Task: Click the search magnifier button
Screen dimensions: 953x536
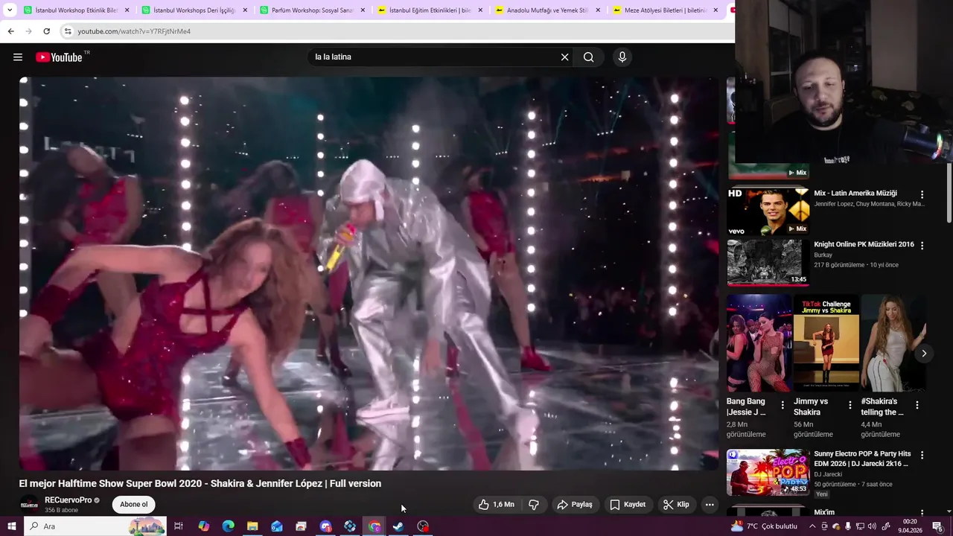Action: coord(589,57)
